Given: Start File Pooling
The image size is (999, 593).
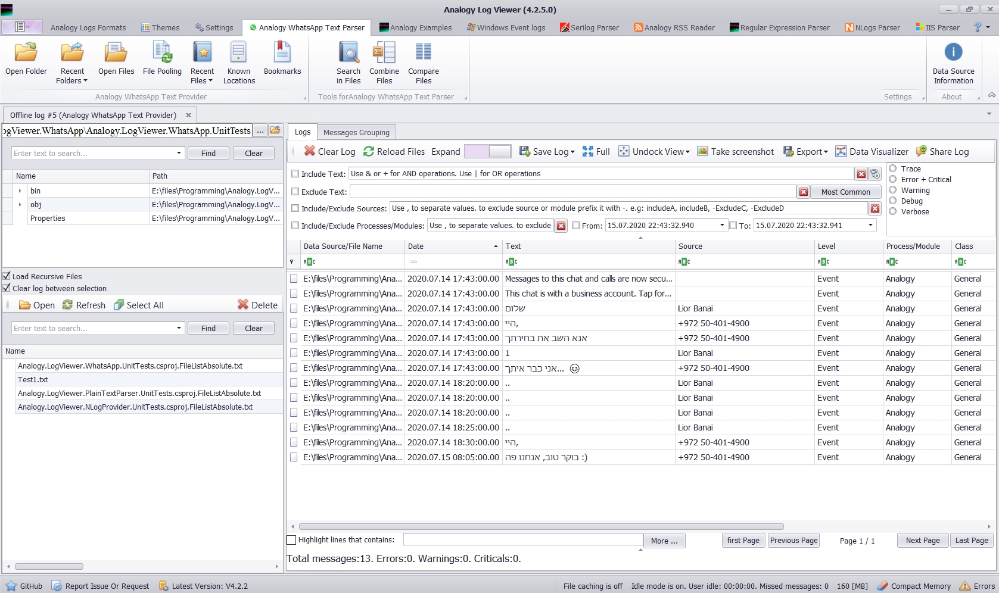Looking at the screenshot, I should point(162,60).
